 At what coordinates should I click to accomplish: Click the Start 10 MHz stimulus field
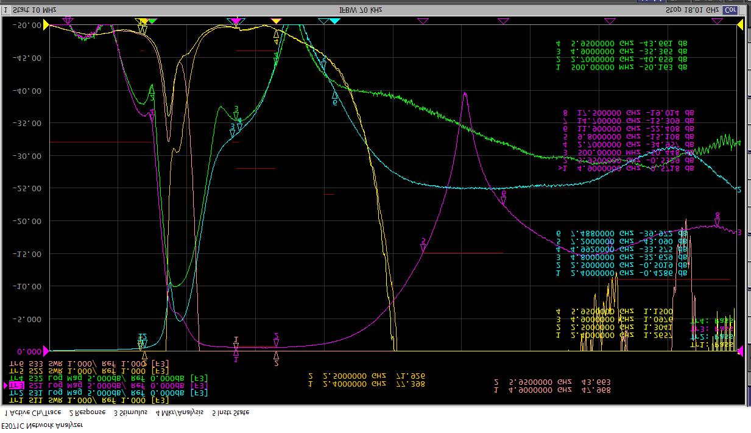tap(35, 10)
